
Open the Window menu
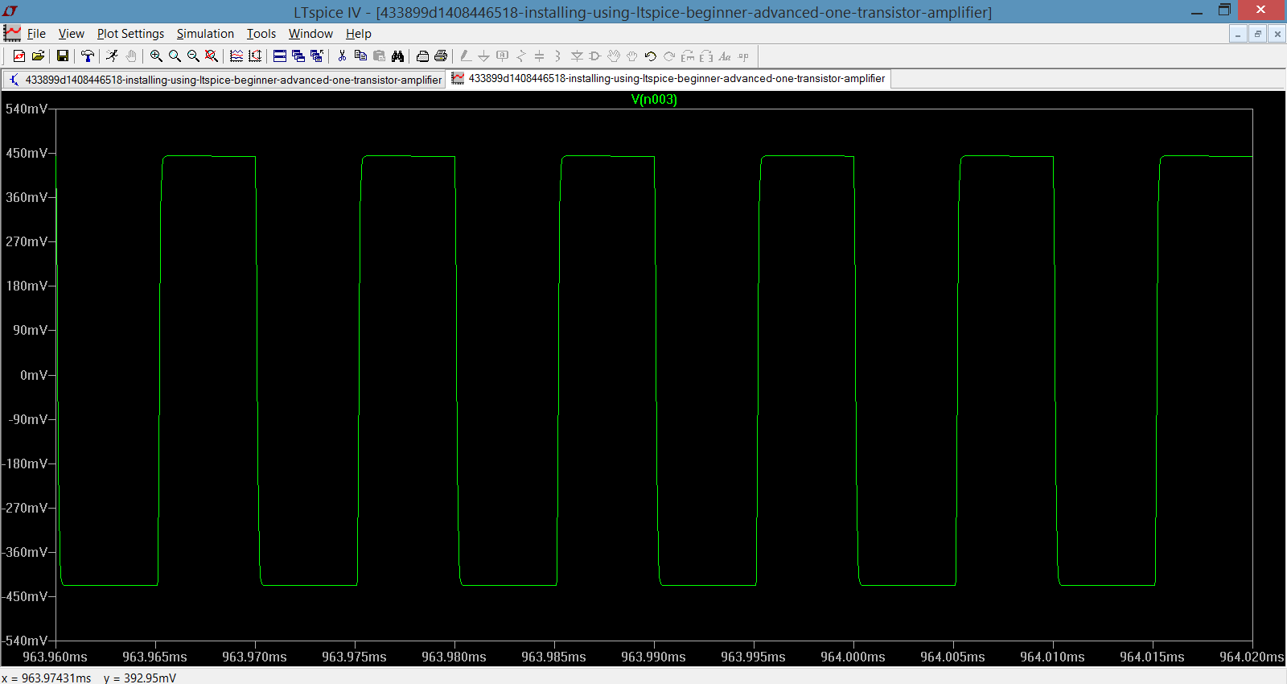tap(310, 34)
